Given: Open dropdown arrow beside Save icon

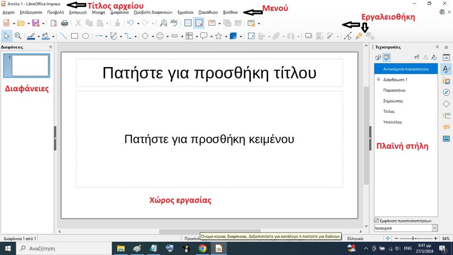Looking at the screenshot, I should (43, 23).
